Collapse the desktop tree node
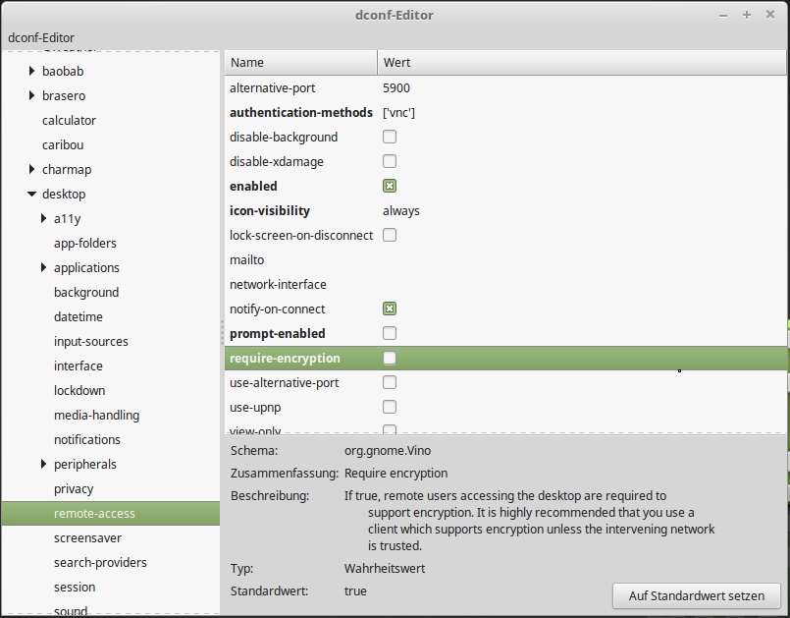Image resolution: width=790 pixels, height=618 pixels. coord(32,194)
